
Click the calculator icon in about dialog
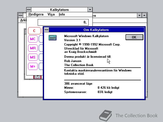coord(53,38)
